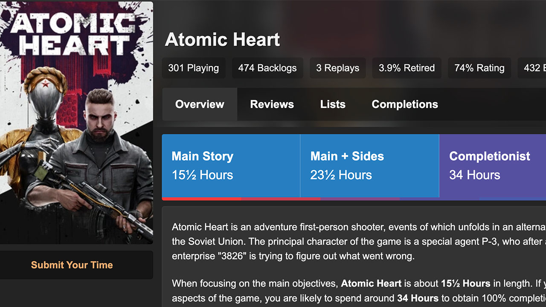
Task: Click the bright red segment of the time bar
Action: point(201,199)
